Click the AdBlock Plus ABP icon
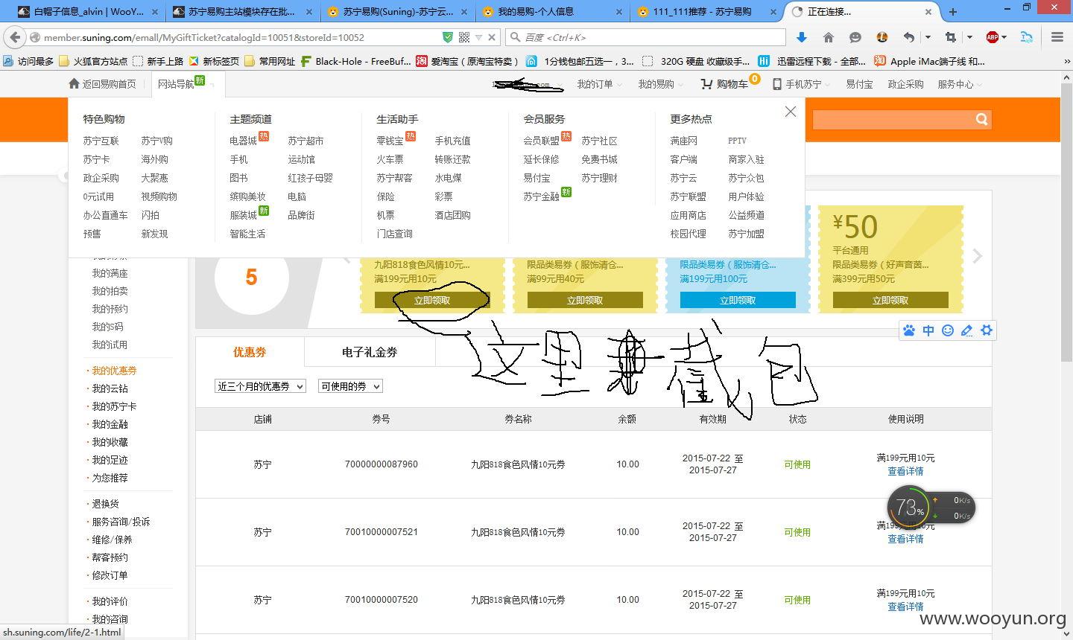The width and height of the screenshot is (1073, 640). [x=992, y=37]
